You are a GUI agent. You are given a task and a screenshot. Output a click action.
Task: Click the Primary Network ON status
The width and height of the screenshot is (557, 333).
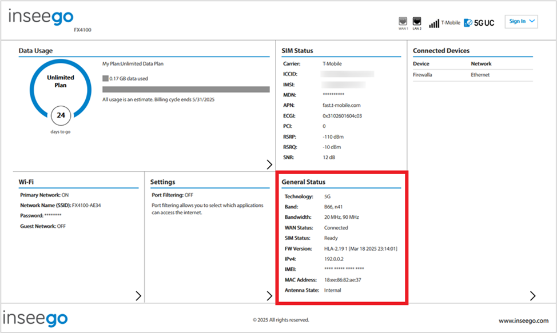pos(45,195)
